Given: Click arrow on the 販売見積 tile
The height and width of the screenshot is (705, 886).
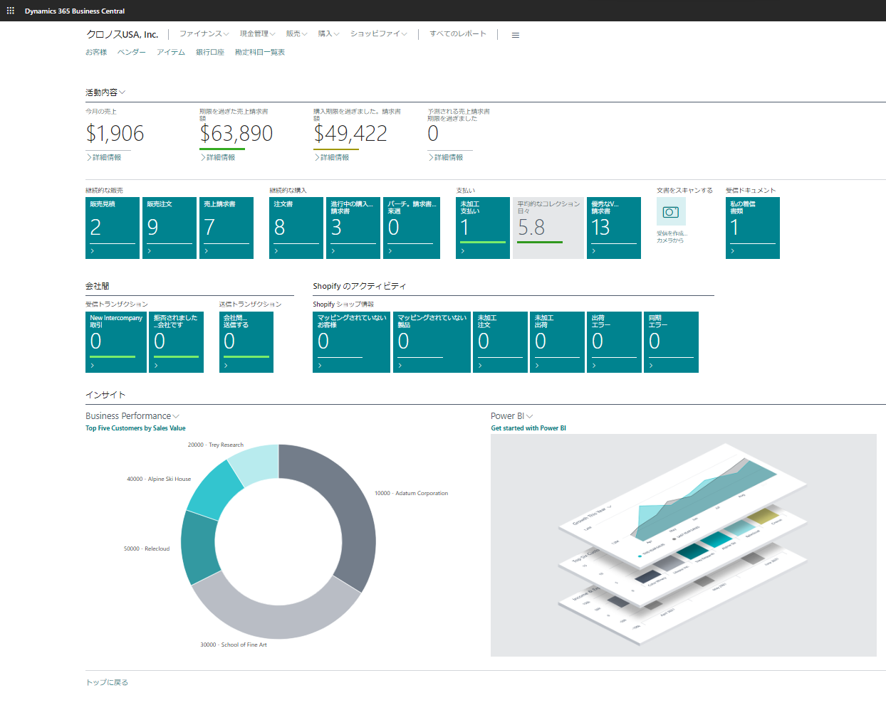Looking at the screenshot, I should (93, 251).
